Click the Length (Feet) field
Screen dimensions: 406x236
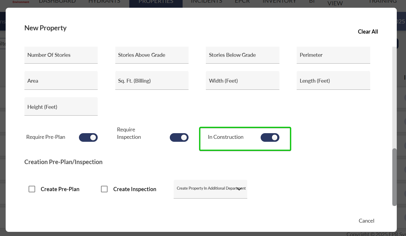click(333, 81)
